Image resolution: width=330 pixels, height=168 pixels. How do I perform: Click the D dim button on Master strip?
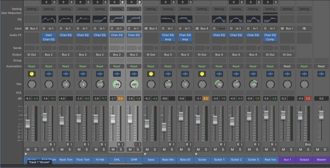coord(325,150)
